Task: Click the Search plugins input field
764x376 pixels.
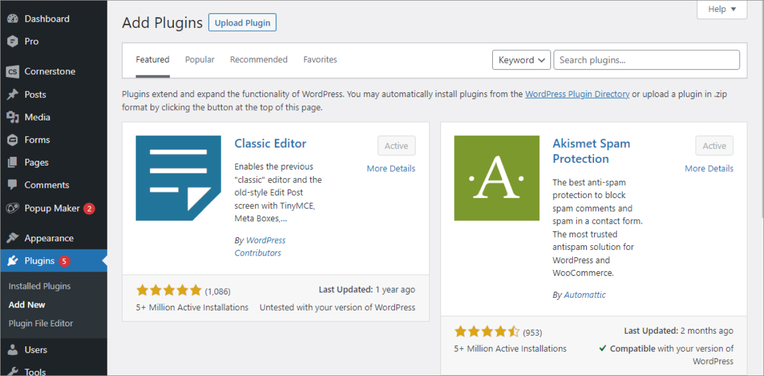Action: 646,60
